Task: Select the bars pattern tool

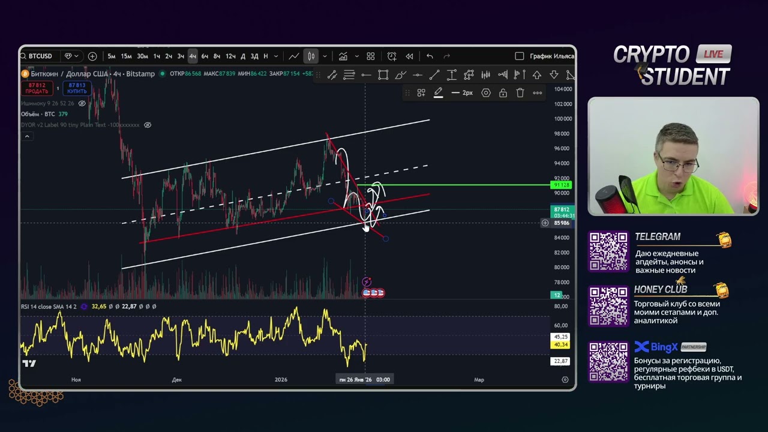Action: click(x=485, y=75)
